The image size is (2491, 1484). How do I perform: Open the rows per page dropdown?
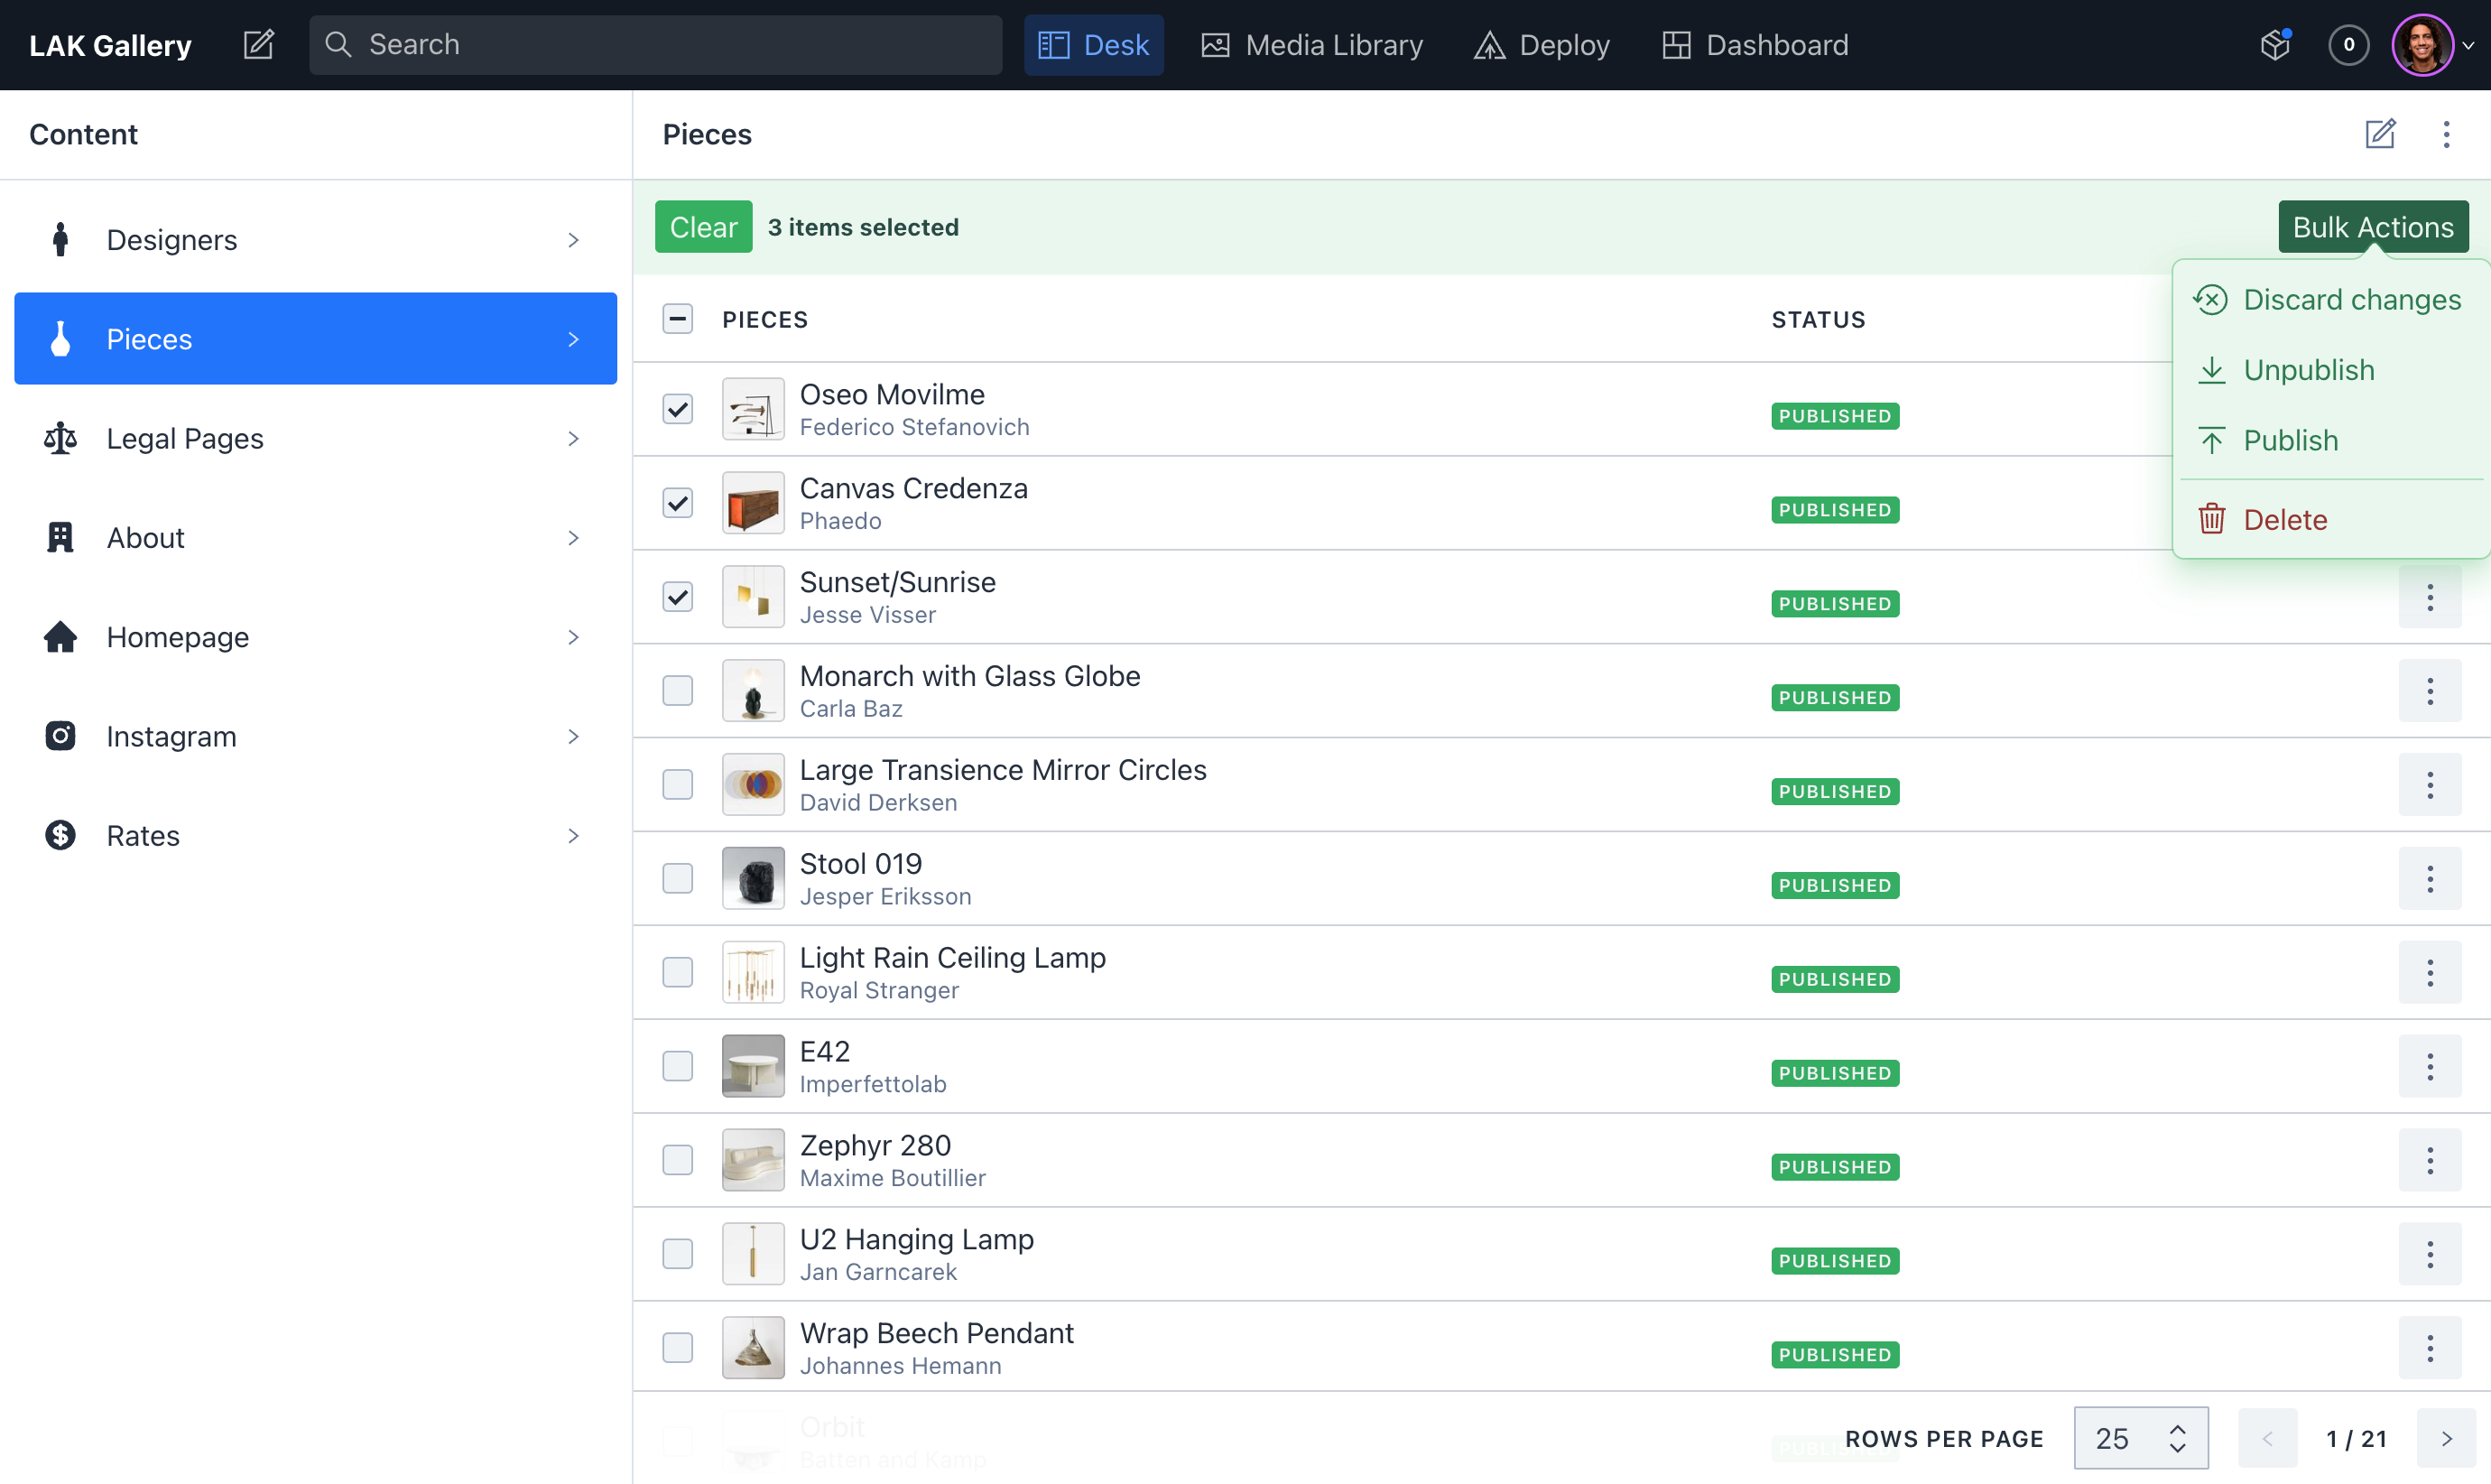[2140, 1438]
